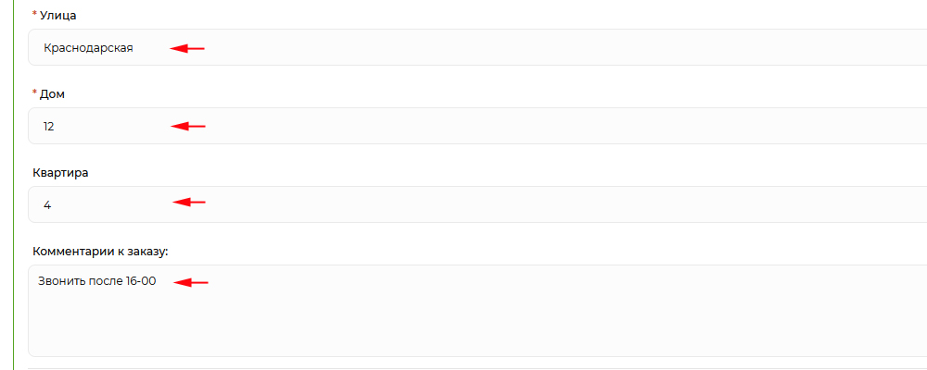The image size is (927, 370).
Task: Click the Дом field label
Action: pos(53,94)
